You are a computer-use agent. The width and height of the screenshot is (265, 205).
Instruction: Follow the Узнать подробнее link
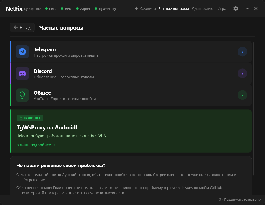click(36, 145)
